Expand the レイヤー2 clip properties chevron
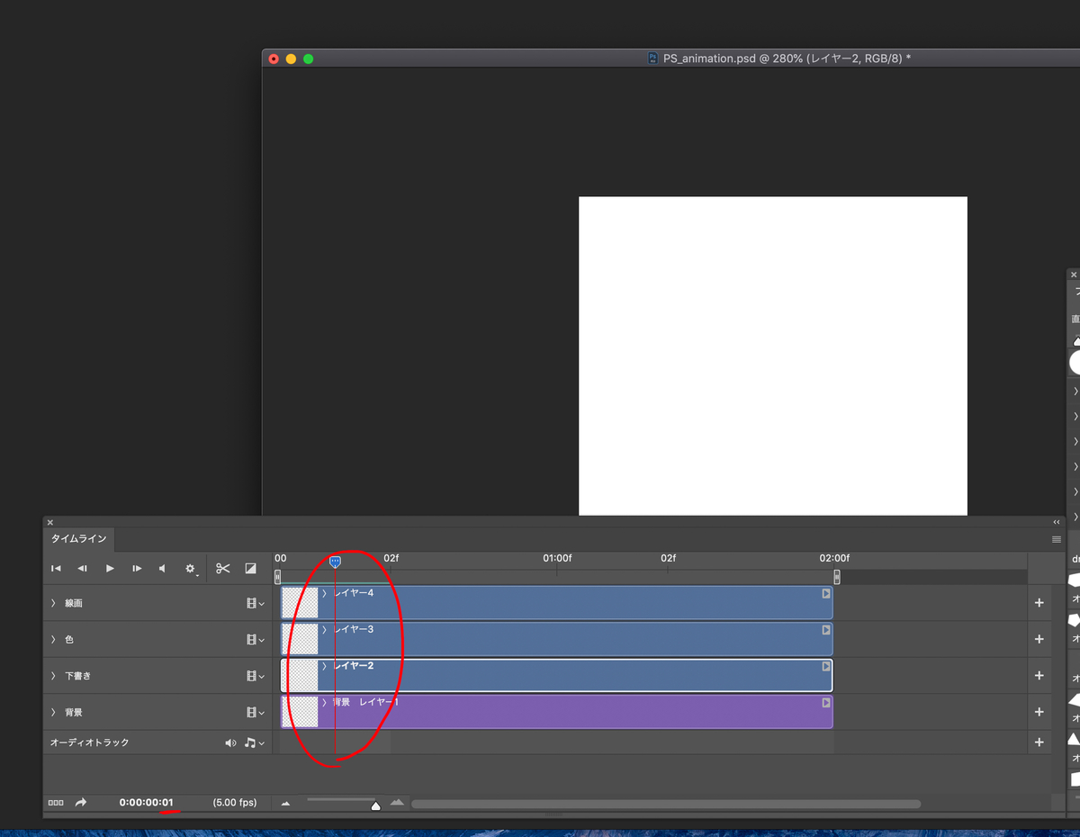This screenshot has height=837, width=1080. click(x=325, y=666)
